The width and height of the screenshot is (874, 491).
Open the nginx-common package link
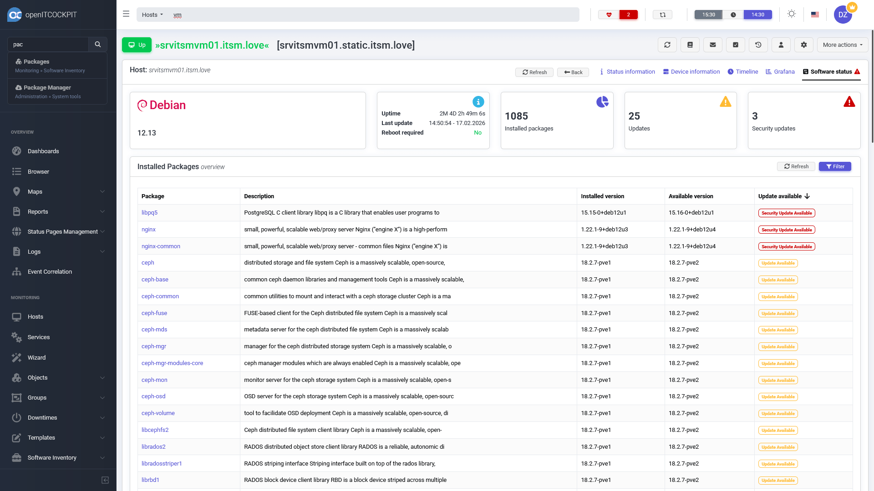click(161, 246)
